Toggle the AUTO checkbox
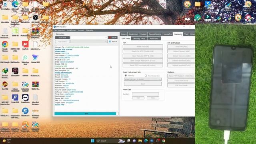 pos(110,42)
